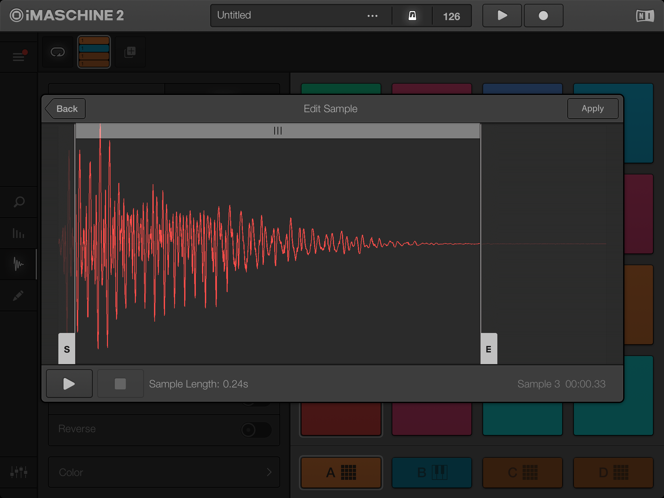Select group D pads tab
The width and height of the screenshot is (664, 498).
pos(613,472)
